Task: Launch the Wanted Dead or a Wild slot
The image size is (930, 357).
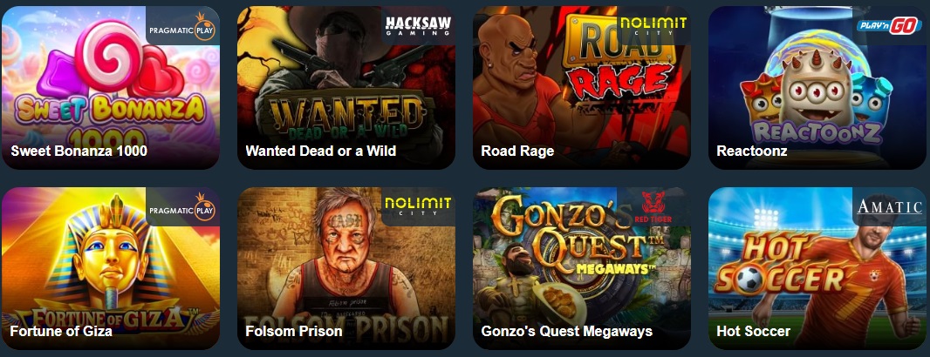Action: 346,88
